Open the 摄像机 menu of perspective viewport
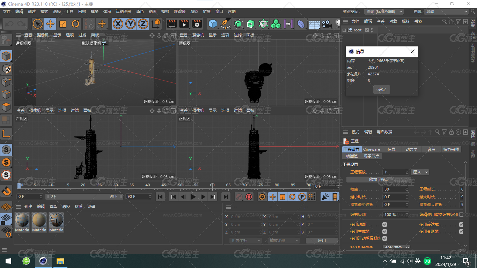Viewport: 477px width, 268px height. pos(43,35)
